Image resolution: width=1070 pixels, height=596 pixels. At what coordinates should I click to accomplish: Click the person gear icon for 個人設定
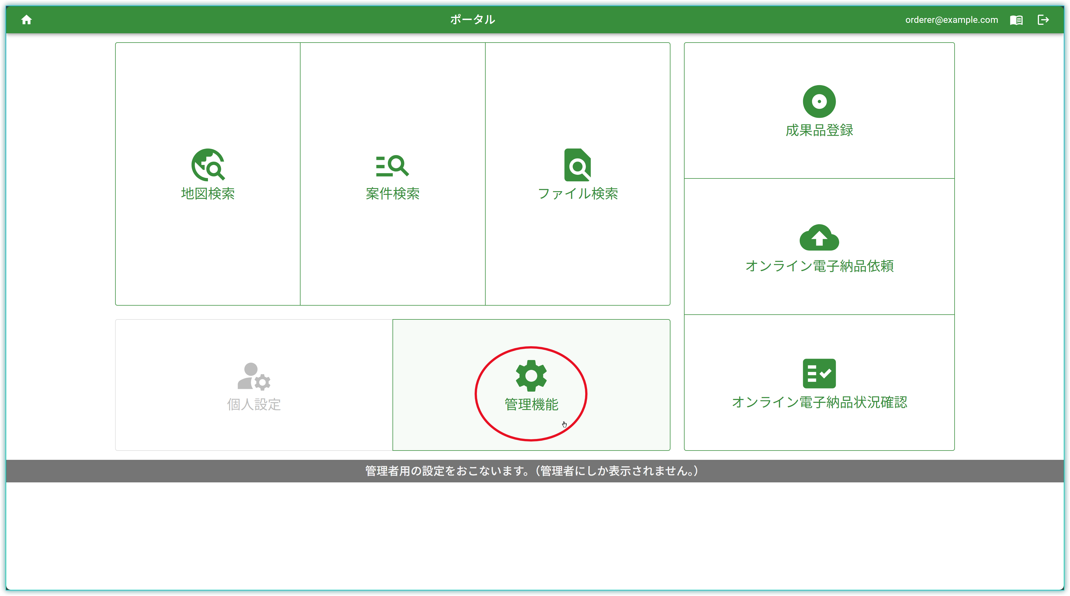(254, 376)
